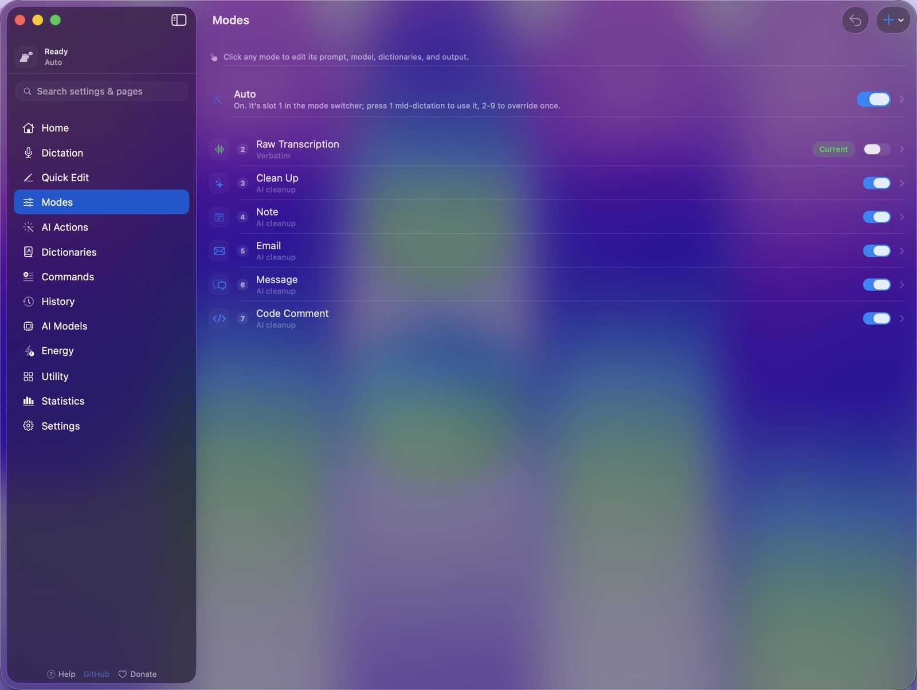Viewport: 917px width, 690px height.
Task: Turn off the Clean Up toggle
Action: [877, 183]
